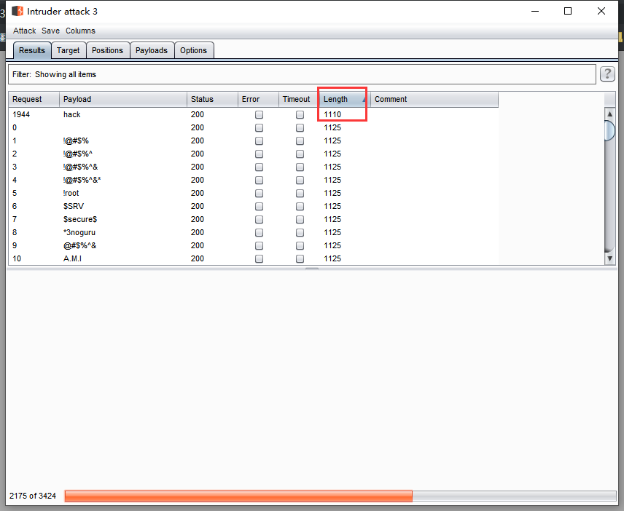
Task: Select payload !@#$% in request 1
Action: 76,140
